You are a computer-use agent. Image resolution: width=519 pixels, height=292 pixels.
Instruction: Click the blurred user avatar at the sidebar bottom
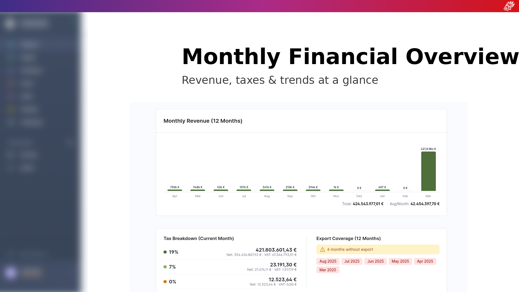click(11, 273)
